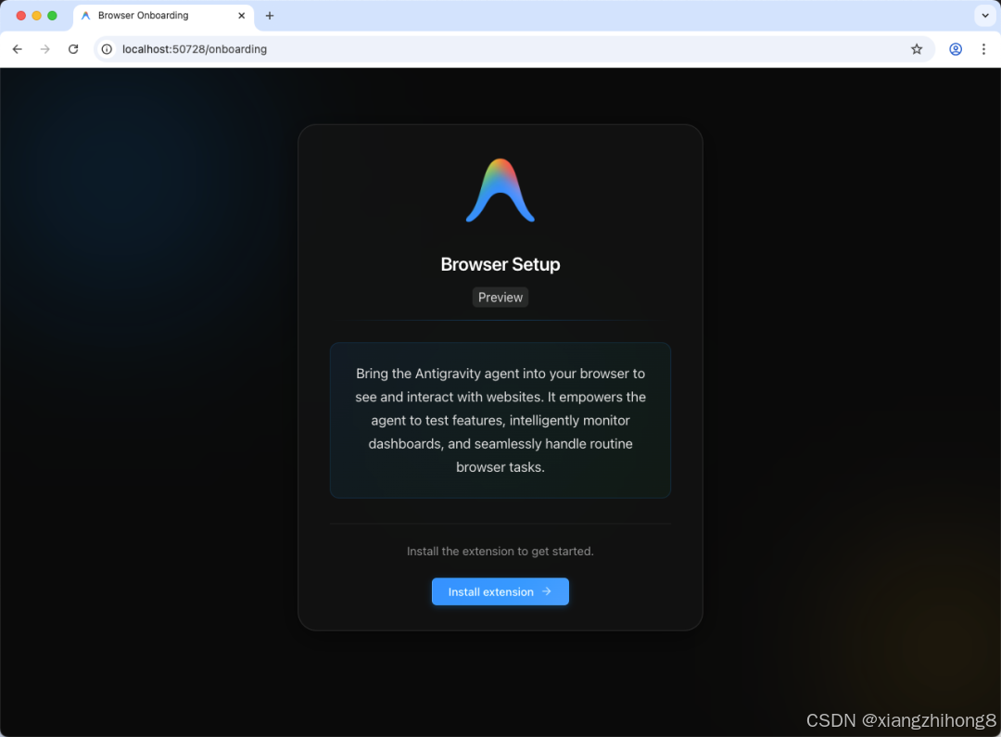Click 'Install the extension to get started.' text

tap(500, 552)
